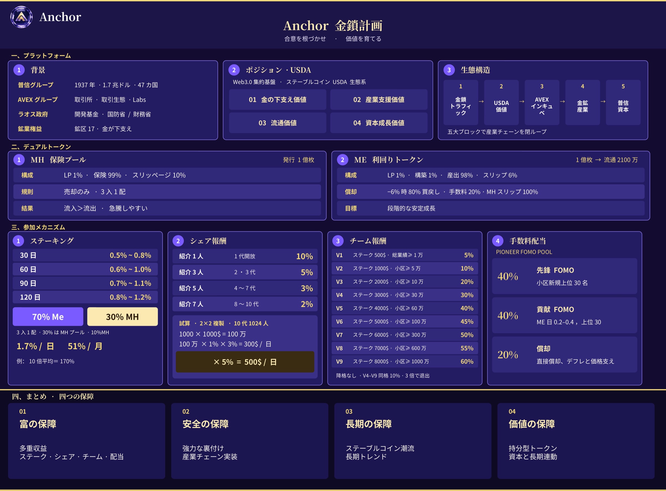Click the V8 team reward row
The height and width of the screenshot is (491, 666).
pyautogui.click(x=405, y=348)
